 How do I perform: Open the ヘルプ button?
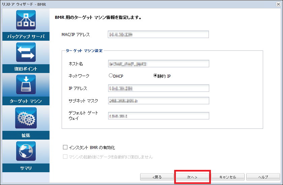(x=263, y=177)
